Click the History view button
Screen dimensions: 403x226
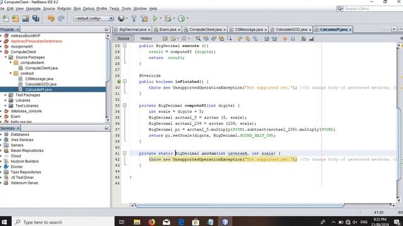tap(146, 38)
